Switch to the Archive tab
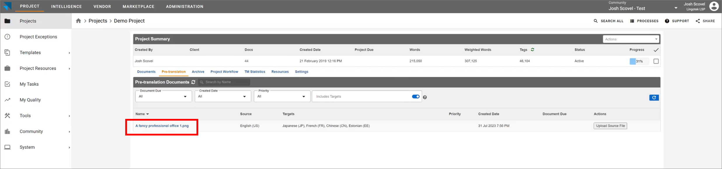The height and width of the screenshot is (169, 722). pyautogui.click(x=198, y=72)
